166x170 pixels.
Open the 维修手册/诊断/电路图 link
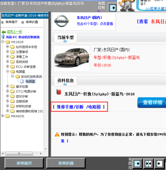pyautogui.click(x=79, y=107)
